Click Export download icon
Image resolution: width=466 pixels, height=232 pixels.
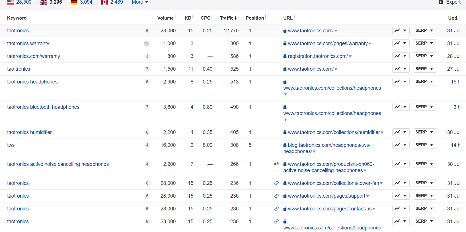(441, 2)
